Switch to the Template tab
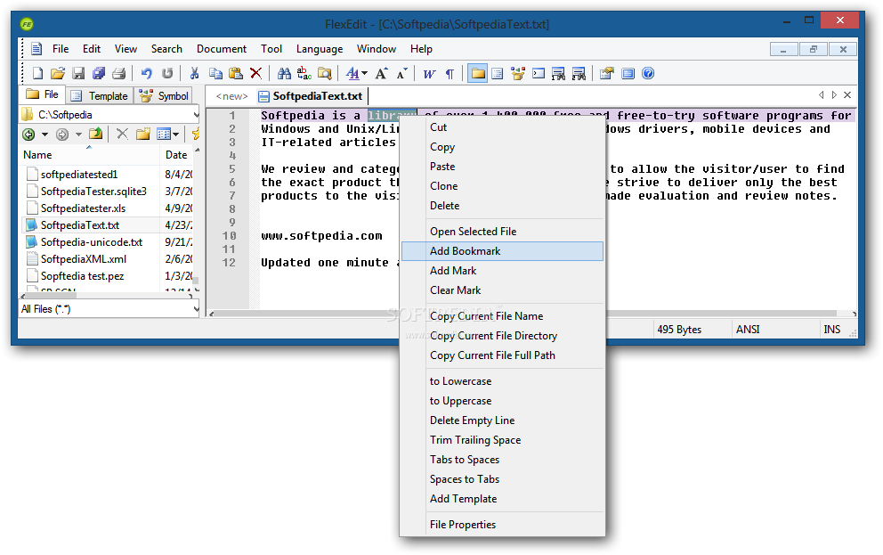 click(100, 95)
